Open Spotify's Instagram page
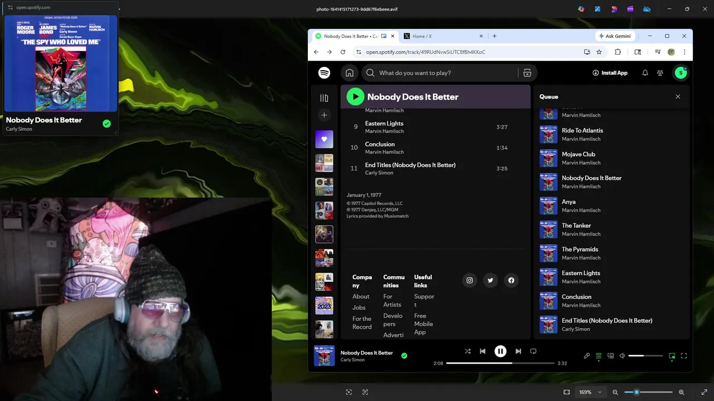The width and height of the screenshot is (714, 401). point(470,280)
